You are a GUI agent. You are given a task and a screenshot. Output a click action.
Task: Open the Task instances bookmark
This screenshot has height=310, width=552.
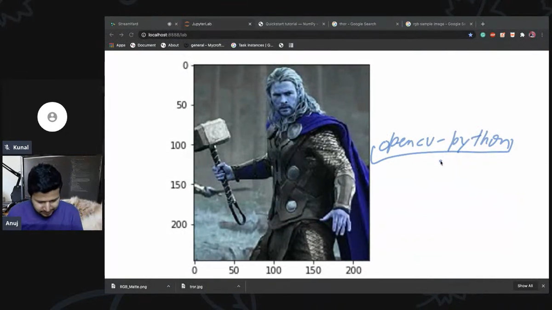[x=252, y=45]
